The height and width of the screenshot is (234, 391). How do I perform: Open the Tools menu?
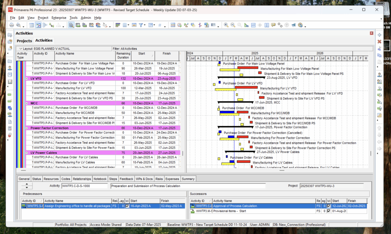pyautogui.click(x=73, y=18)
